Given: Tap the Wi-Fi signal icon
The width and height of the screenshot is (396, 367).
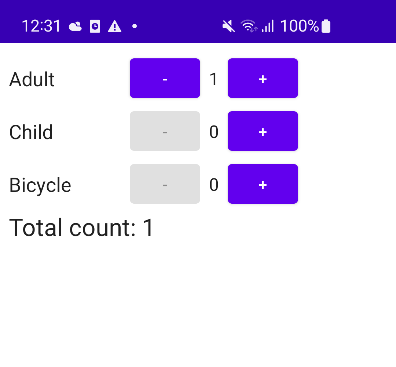Looking at the screenshot, I should pyautogui.click(x=249, y=26).
